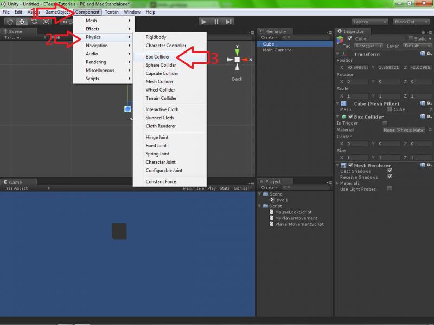This screenshot has width=434, height=325.
Task: Open the Layer Default dropdown
Action: (x=417, y=46)
